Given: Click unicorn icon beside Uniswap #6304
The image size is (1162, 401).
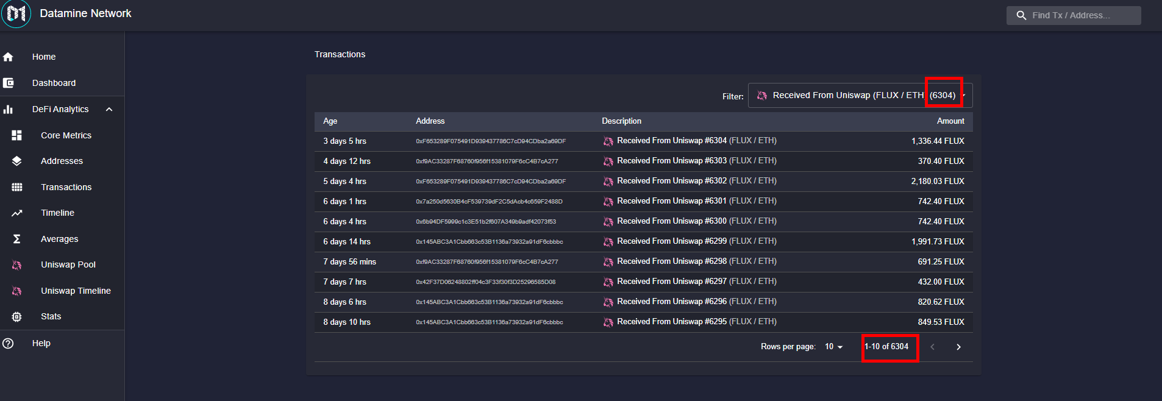Looking at the screenshot, I should click(x=608, y=141).
